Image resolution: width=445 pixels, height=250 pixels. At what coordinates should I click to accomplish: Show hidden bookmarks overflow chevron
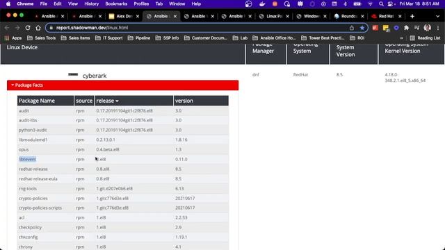401,38
